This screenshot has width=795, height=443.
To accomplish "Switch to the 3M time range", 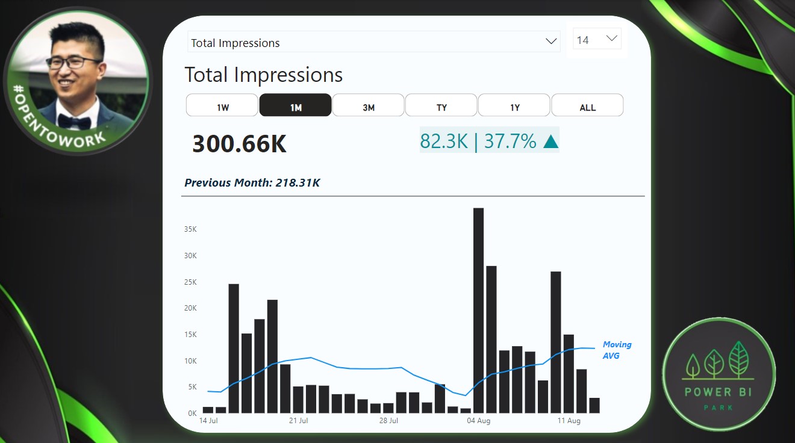I will [x=368, y=106].
